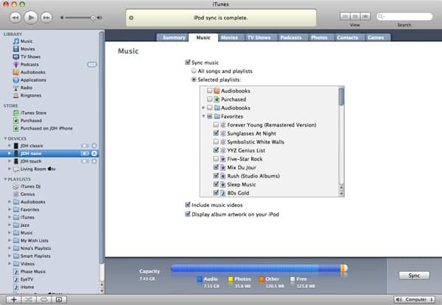
Task: Toggle repeat button in bottom bar
Action: pyautogui.click(x=43, y=300)
